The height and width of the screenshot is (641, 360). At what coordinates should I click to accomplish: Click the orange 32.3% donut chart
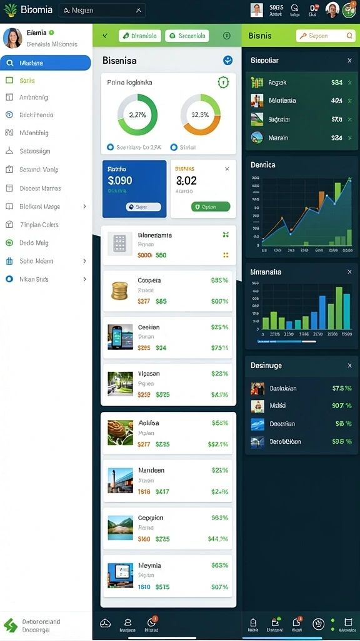coord(201,115)
